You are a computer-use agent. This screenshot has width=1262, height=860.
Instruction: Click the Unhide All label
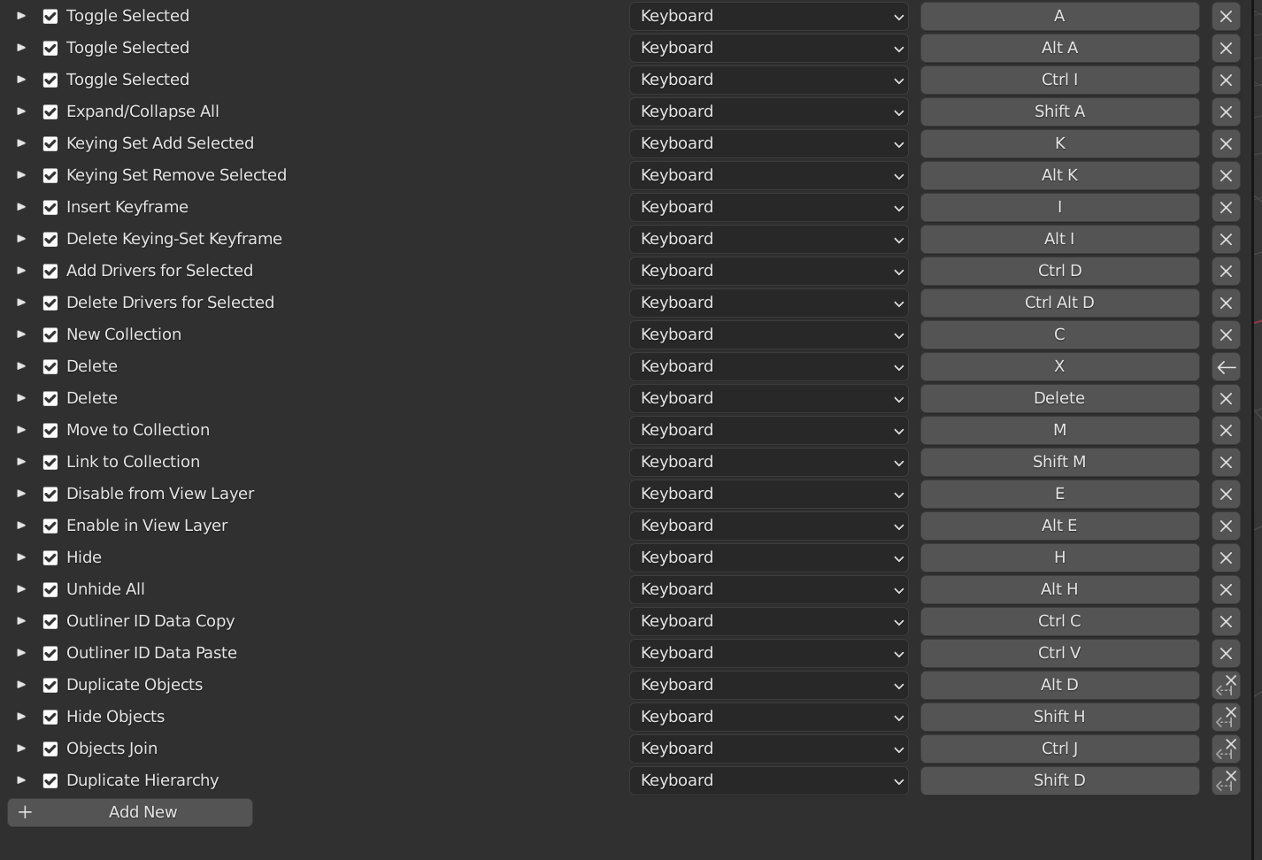click(105, 589)
